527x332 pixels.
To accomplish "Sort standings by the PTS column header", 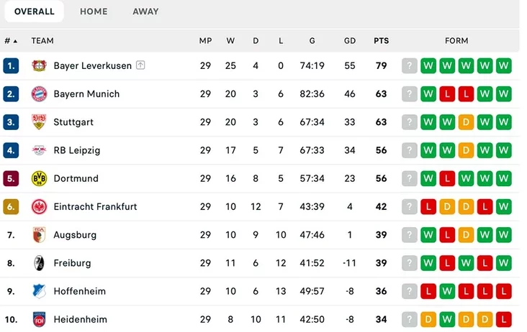I will click(381, 40).
